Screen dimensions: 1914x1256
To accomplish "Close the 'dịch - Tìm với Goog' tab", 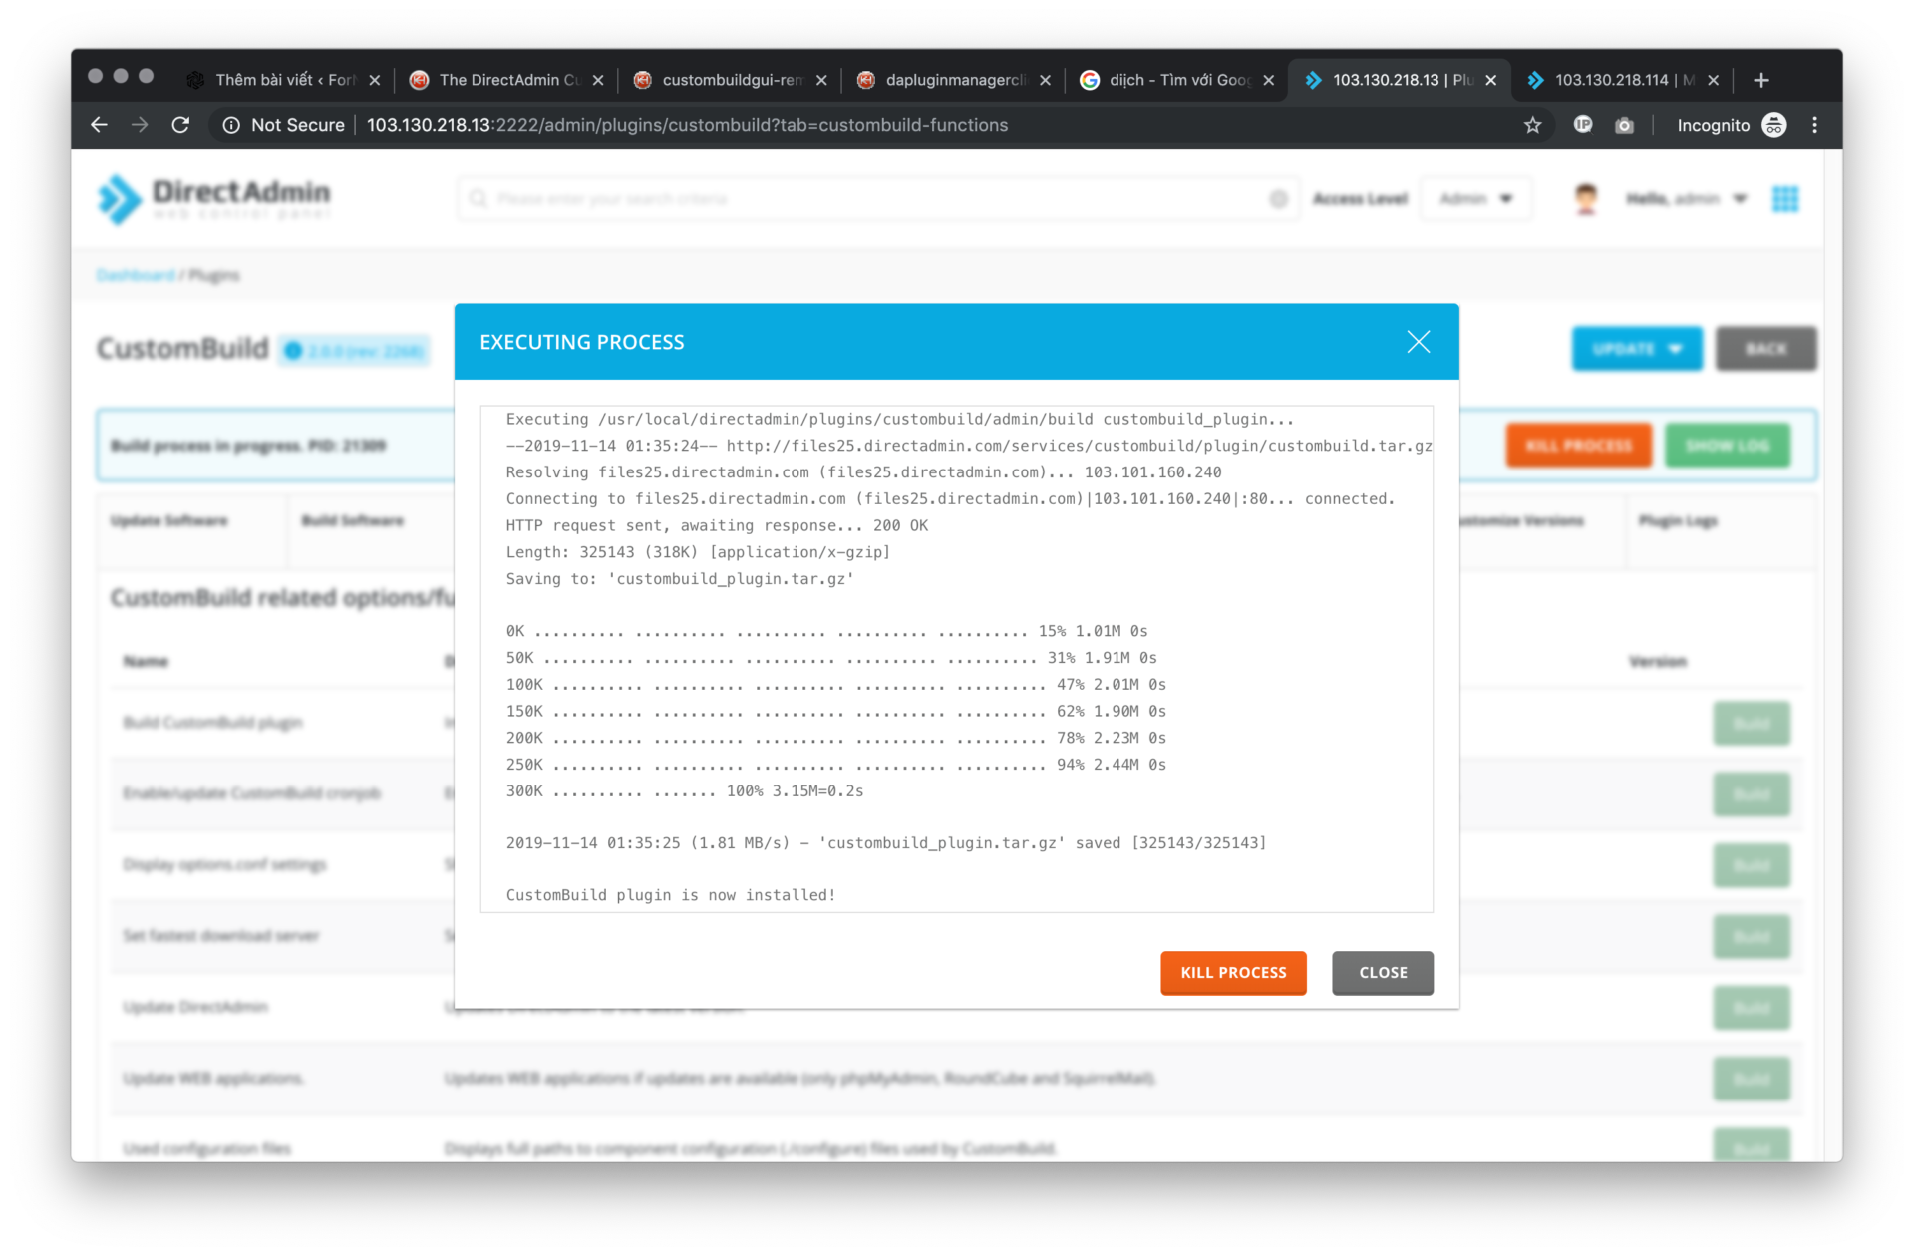I will pos(1268,80).
